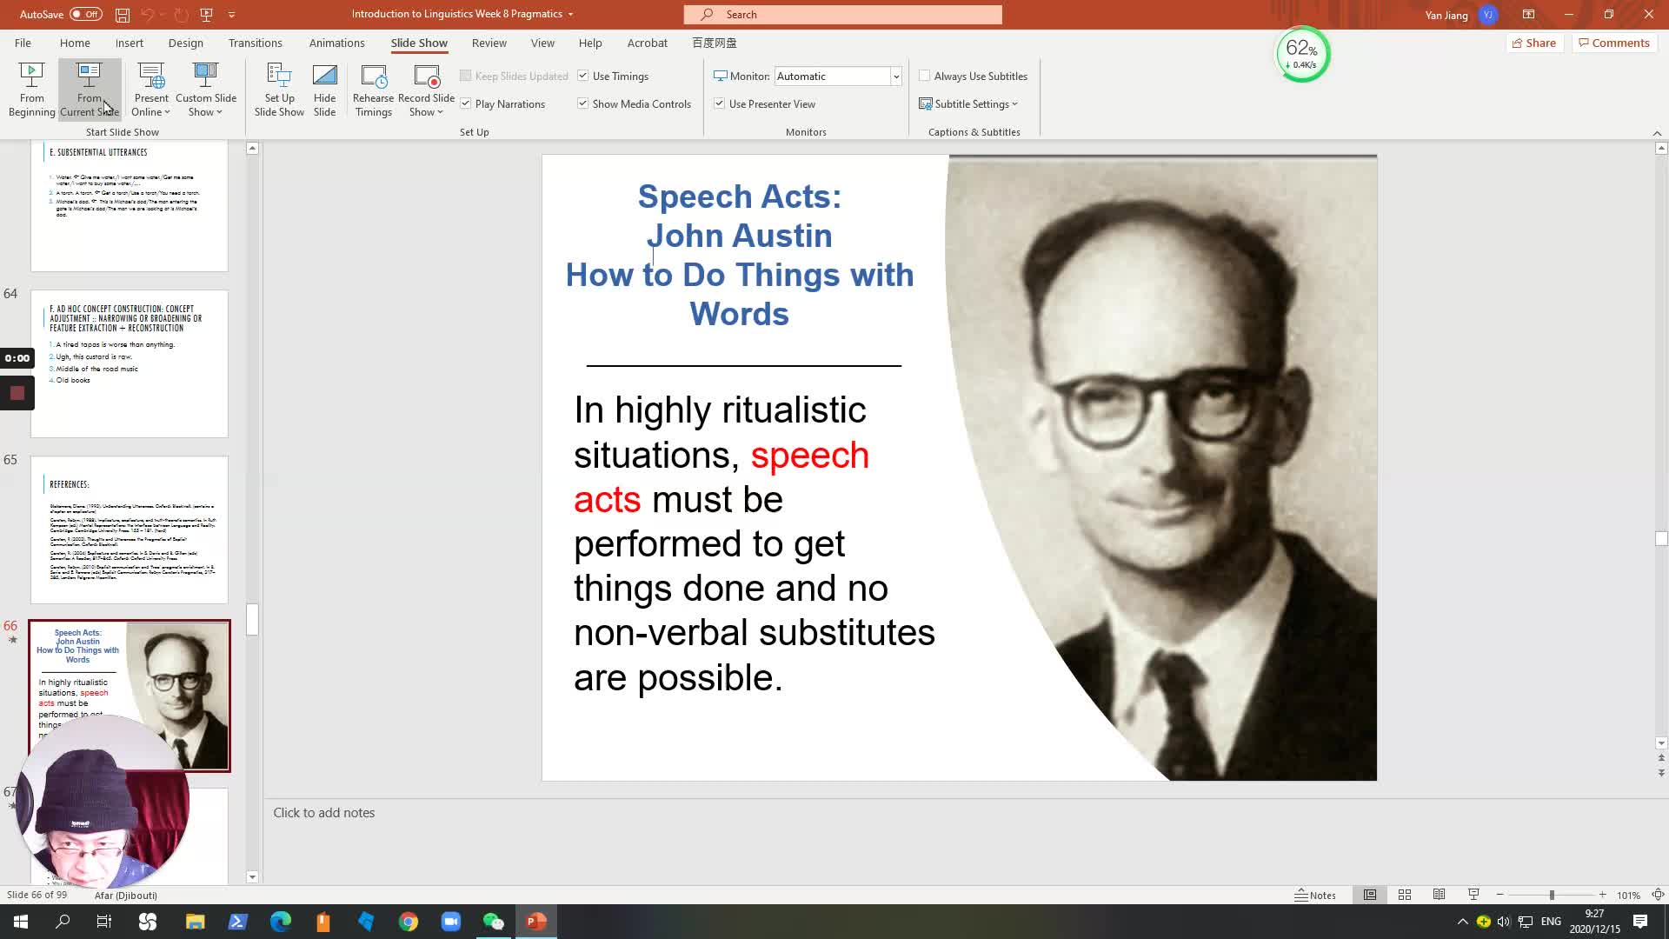The width and height of the screenshot is (1669, 939).
Task: Switch to Normal view in status bar
Action: pos(1370,895)
